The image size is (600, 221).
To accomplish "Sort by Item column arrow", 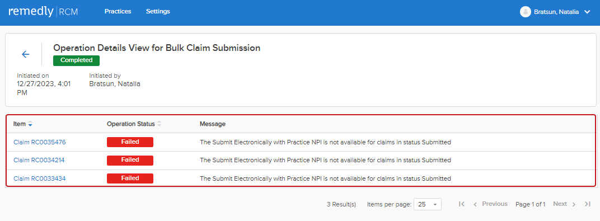I will coord(30,124).
